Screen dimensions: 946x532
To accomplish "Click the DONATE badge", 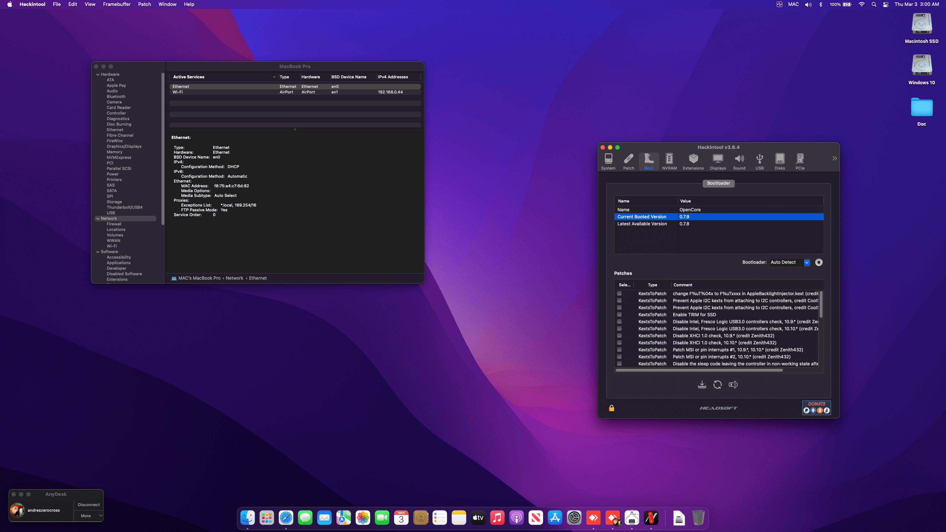I will click(x=816, y=407).
